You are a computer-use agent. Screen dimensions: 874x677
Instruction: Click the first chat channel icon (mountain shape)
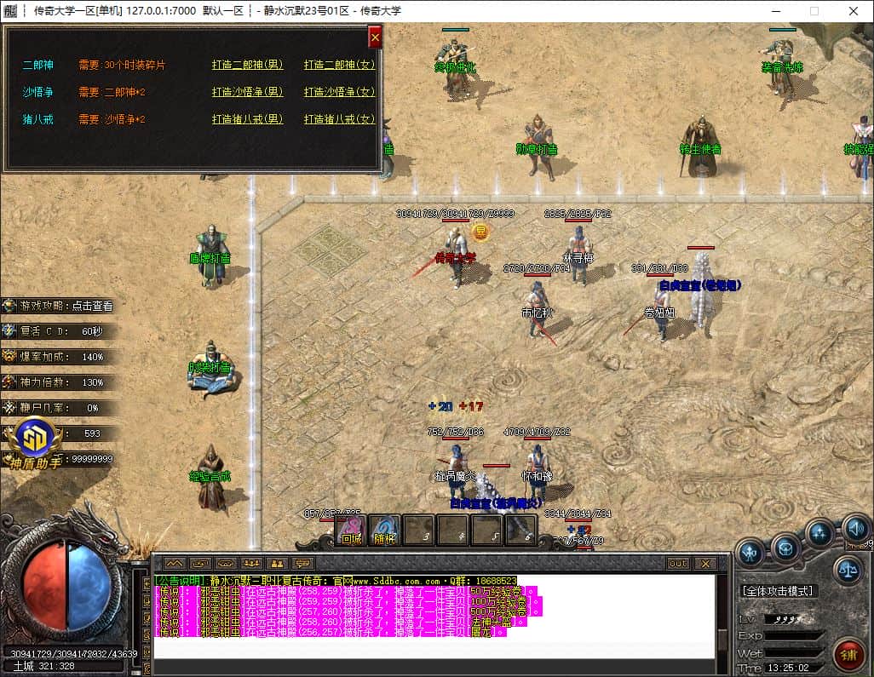point(175,564)
